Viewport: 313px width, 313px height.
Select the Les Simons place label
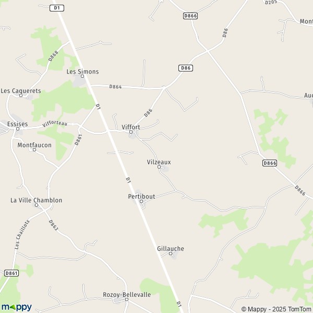coord(82,71)
